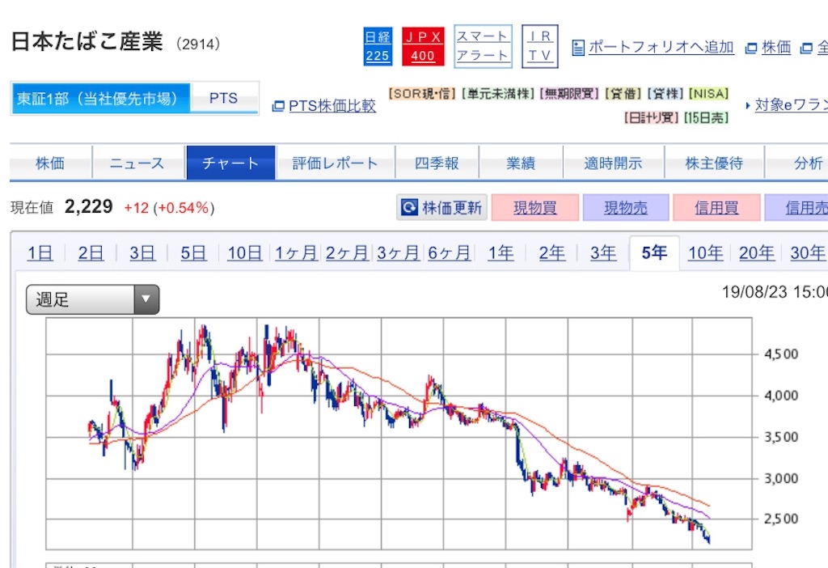Click the [SOR現・信] tag label
The width and height of the screenshot is (828, 568).
point(422,94)
